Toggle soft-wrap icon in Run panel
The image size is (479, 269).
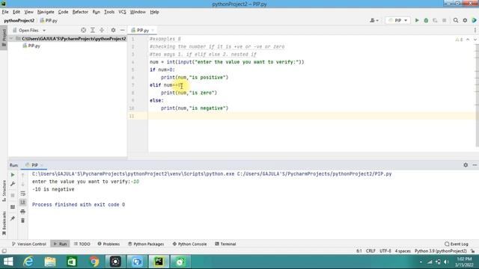[23, 194]
